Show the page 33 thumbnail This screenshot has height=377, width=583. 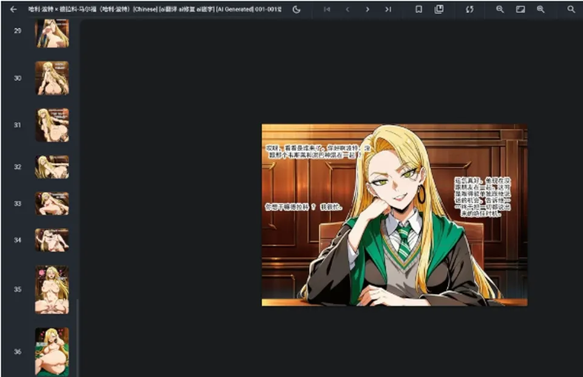click(52, 204)
